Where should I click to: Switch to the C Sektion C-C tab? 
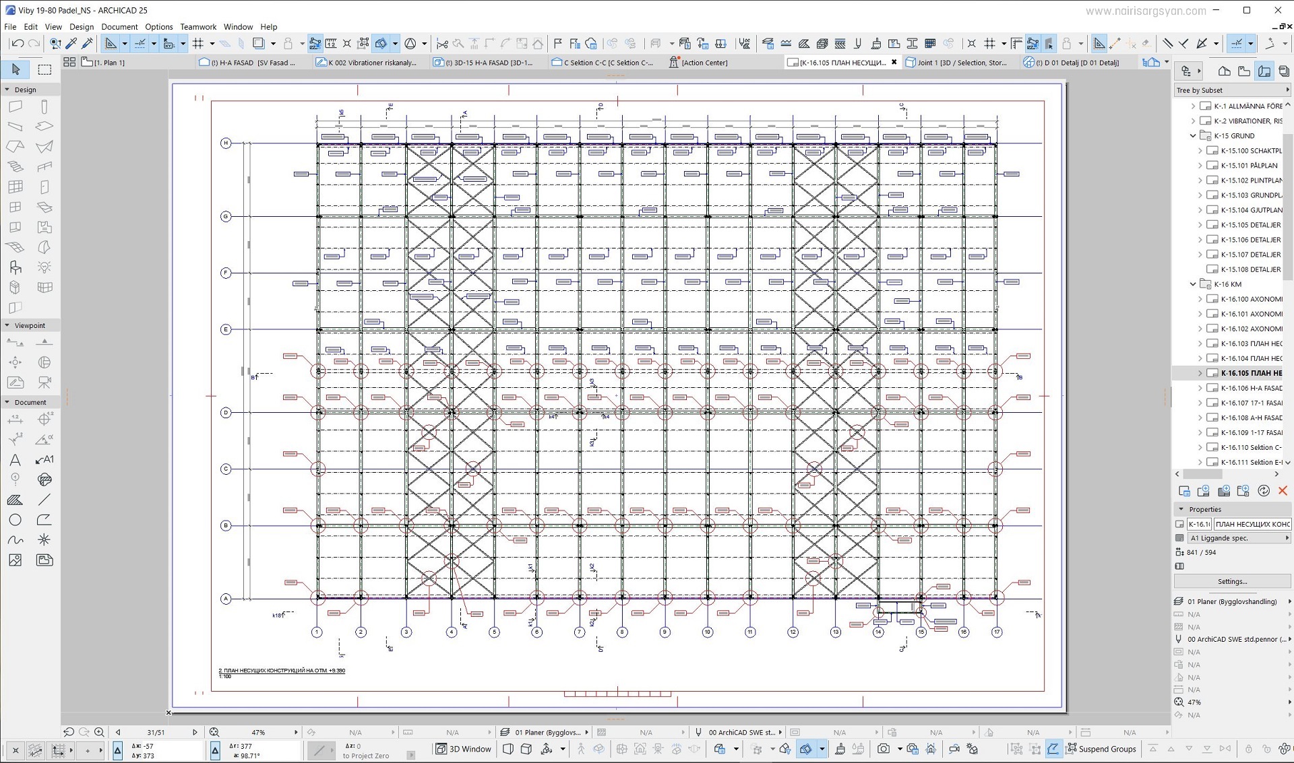click(x=603, y=63)
